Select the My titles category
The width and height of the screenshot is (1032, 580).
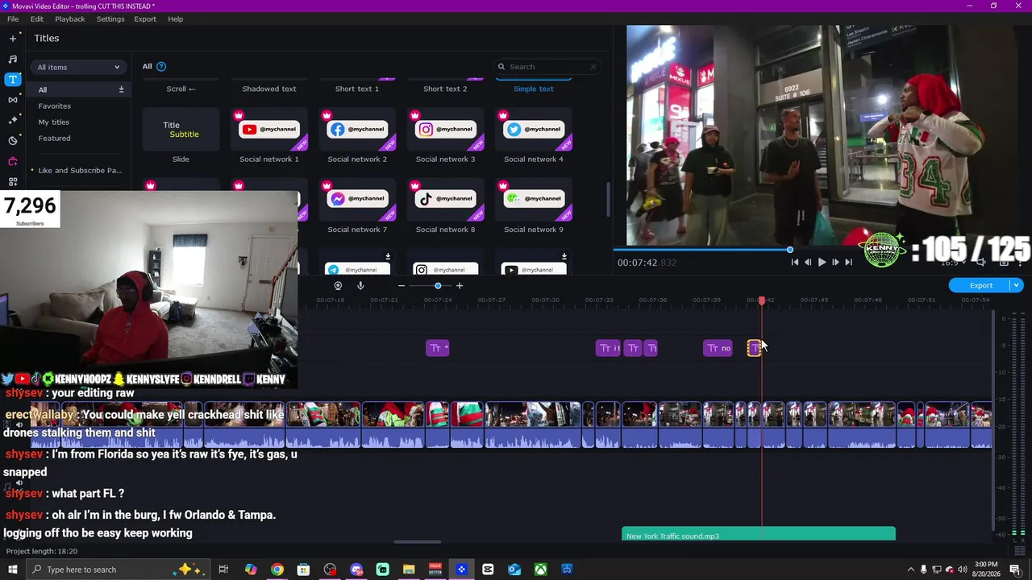54,122
